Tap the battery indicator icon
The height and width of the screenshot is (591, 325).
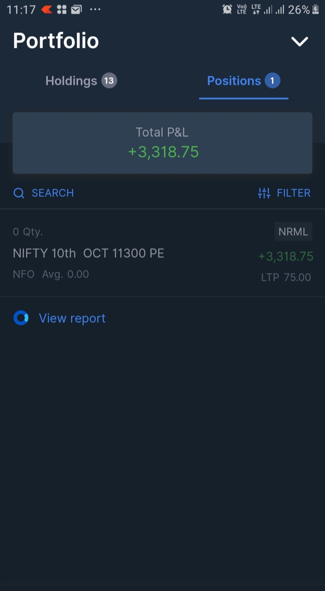[x=316, y=9]
